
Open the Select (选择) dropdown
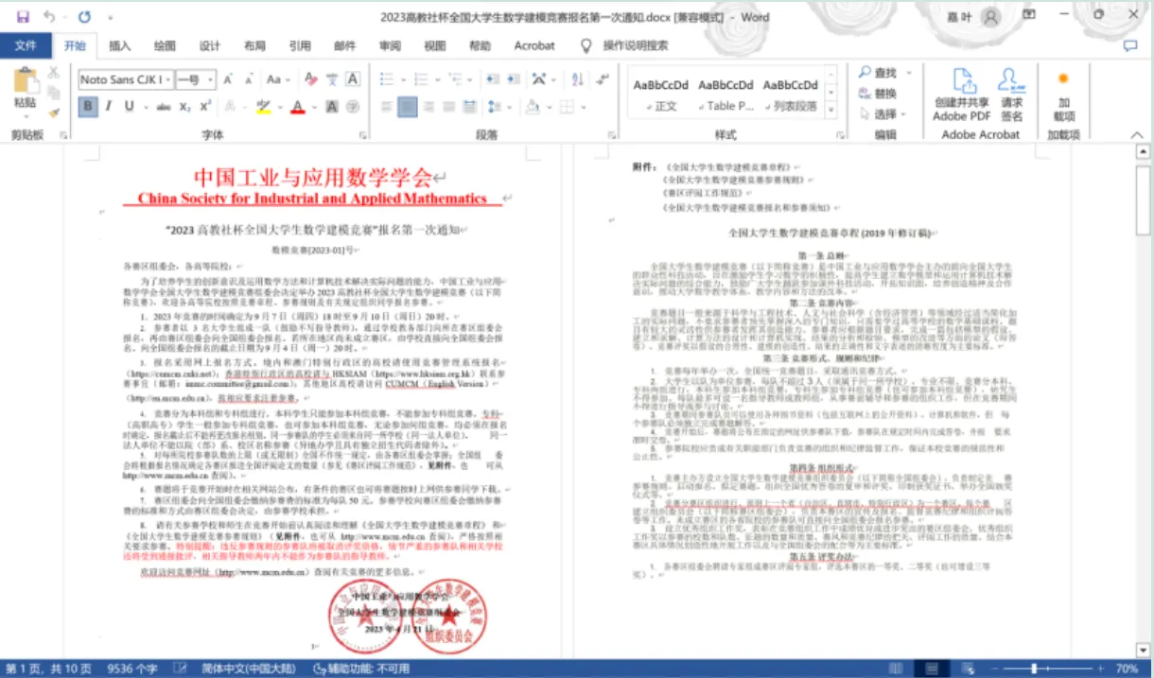(x=883, y=114)
